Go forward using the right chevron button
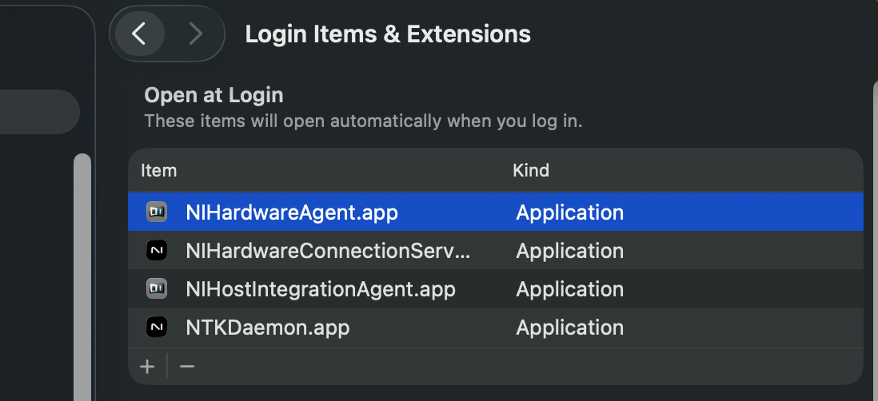878x401 pixels. [195, 34]
